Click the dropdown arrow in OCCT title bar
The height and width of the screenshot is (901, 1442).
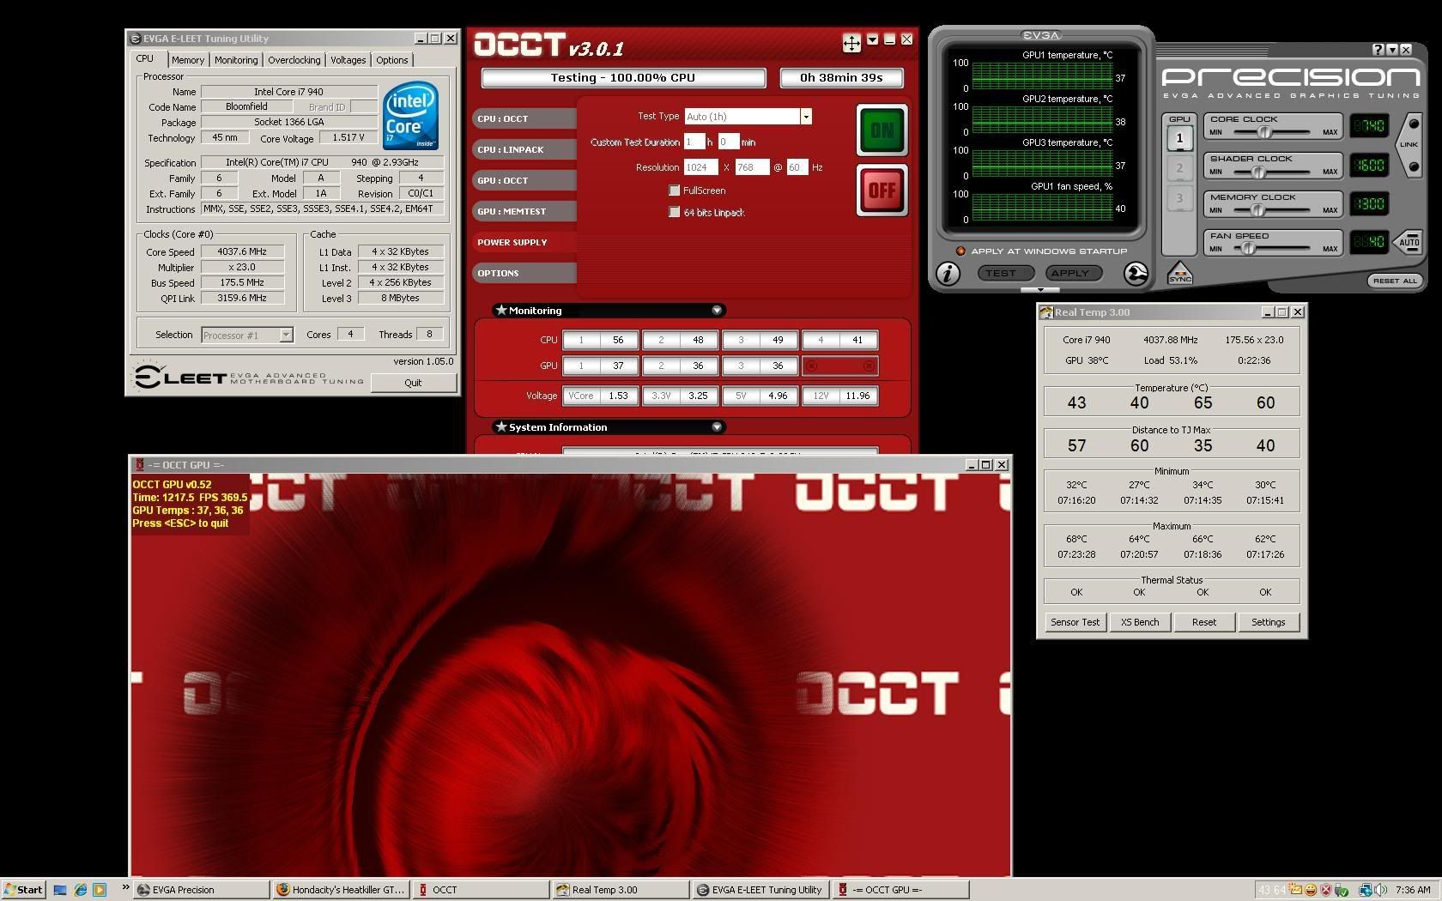(x=872, y=39)
